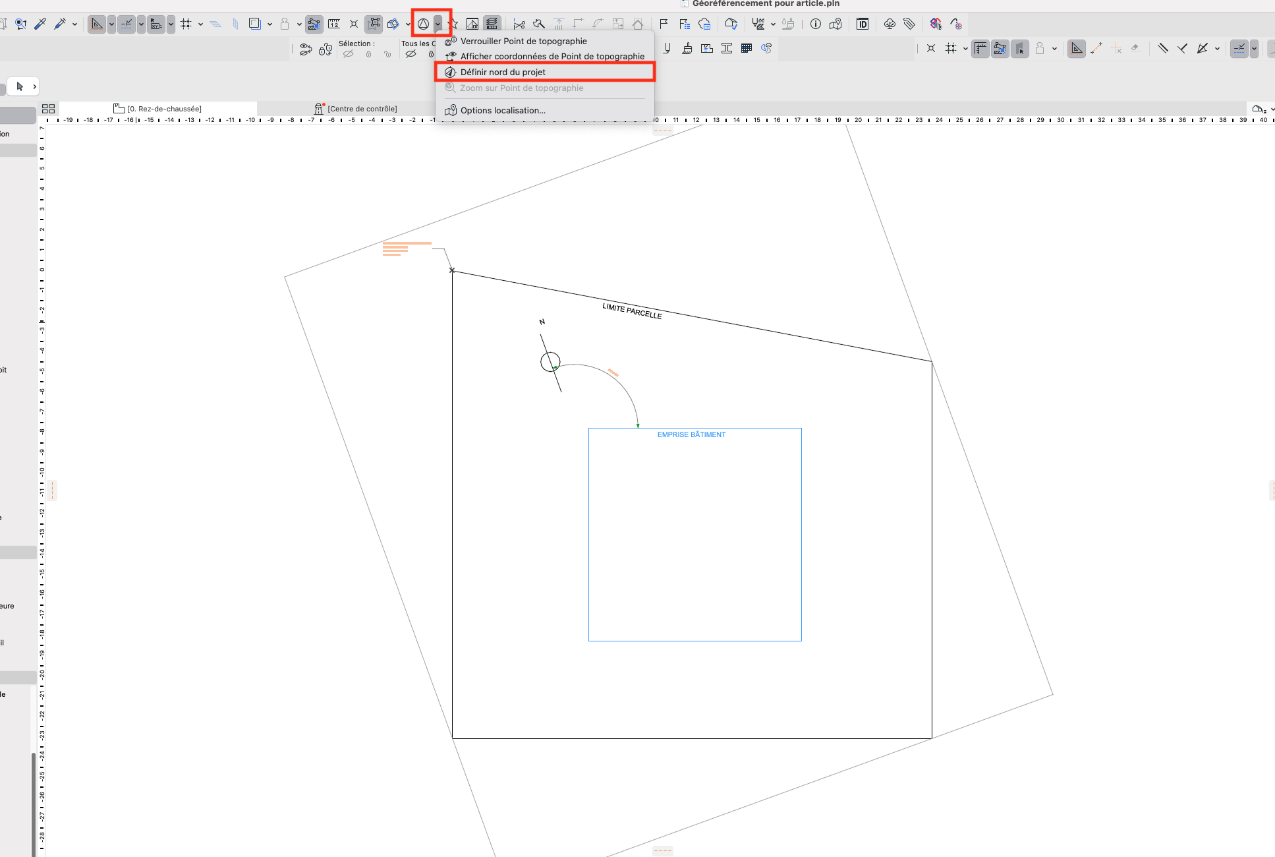Screen dimensions: 1275x857
Task: Click the I-beam column icon
Action: click(x=727, y=48)
